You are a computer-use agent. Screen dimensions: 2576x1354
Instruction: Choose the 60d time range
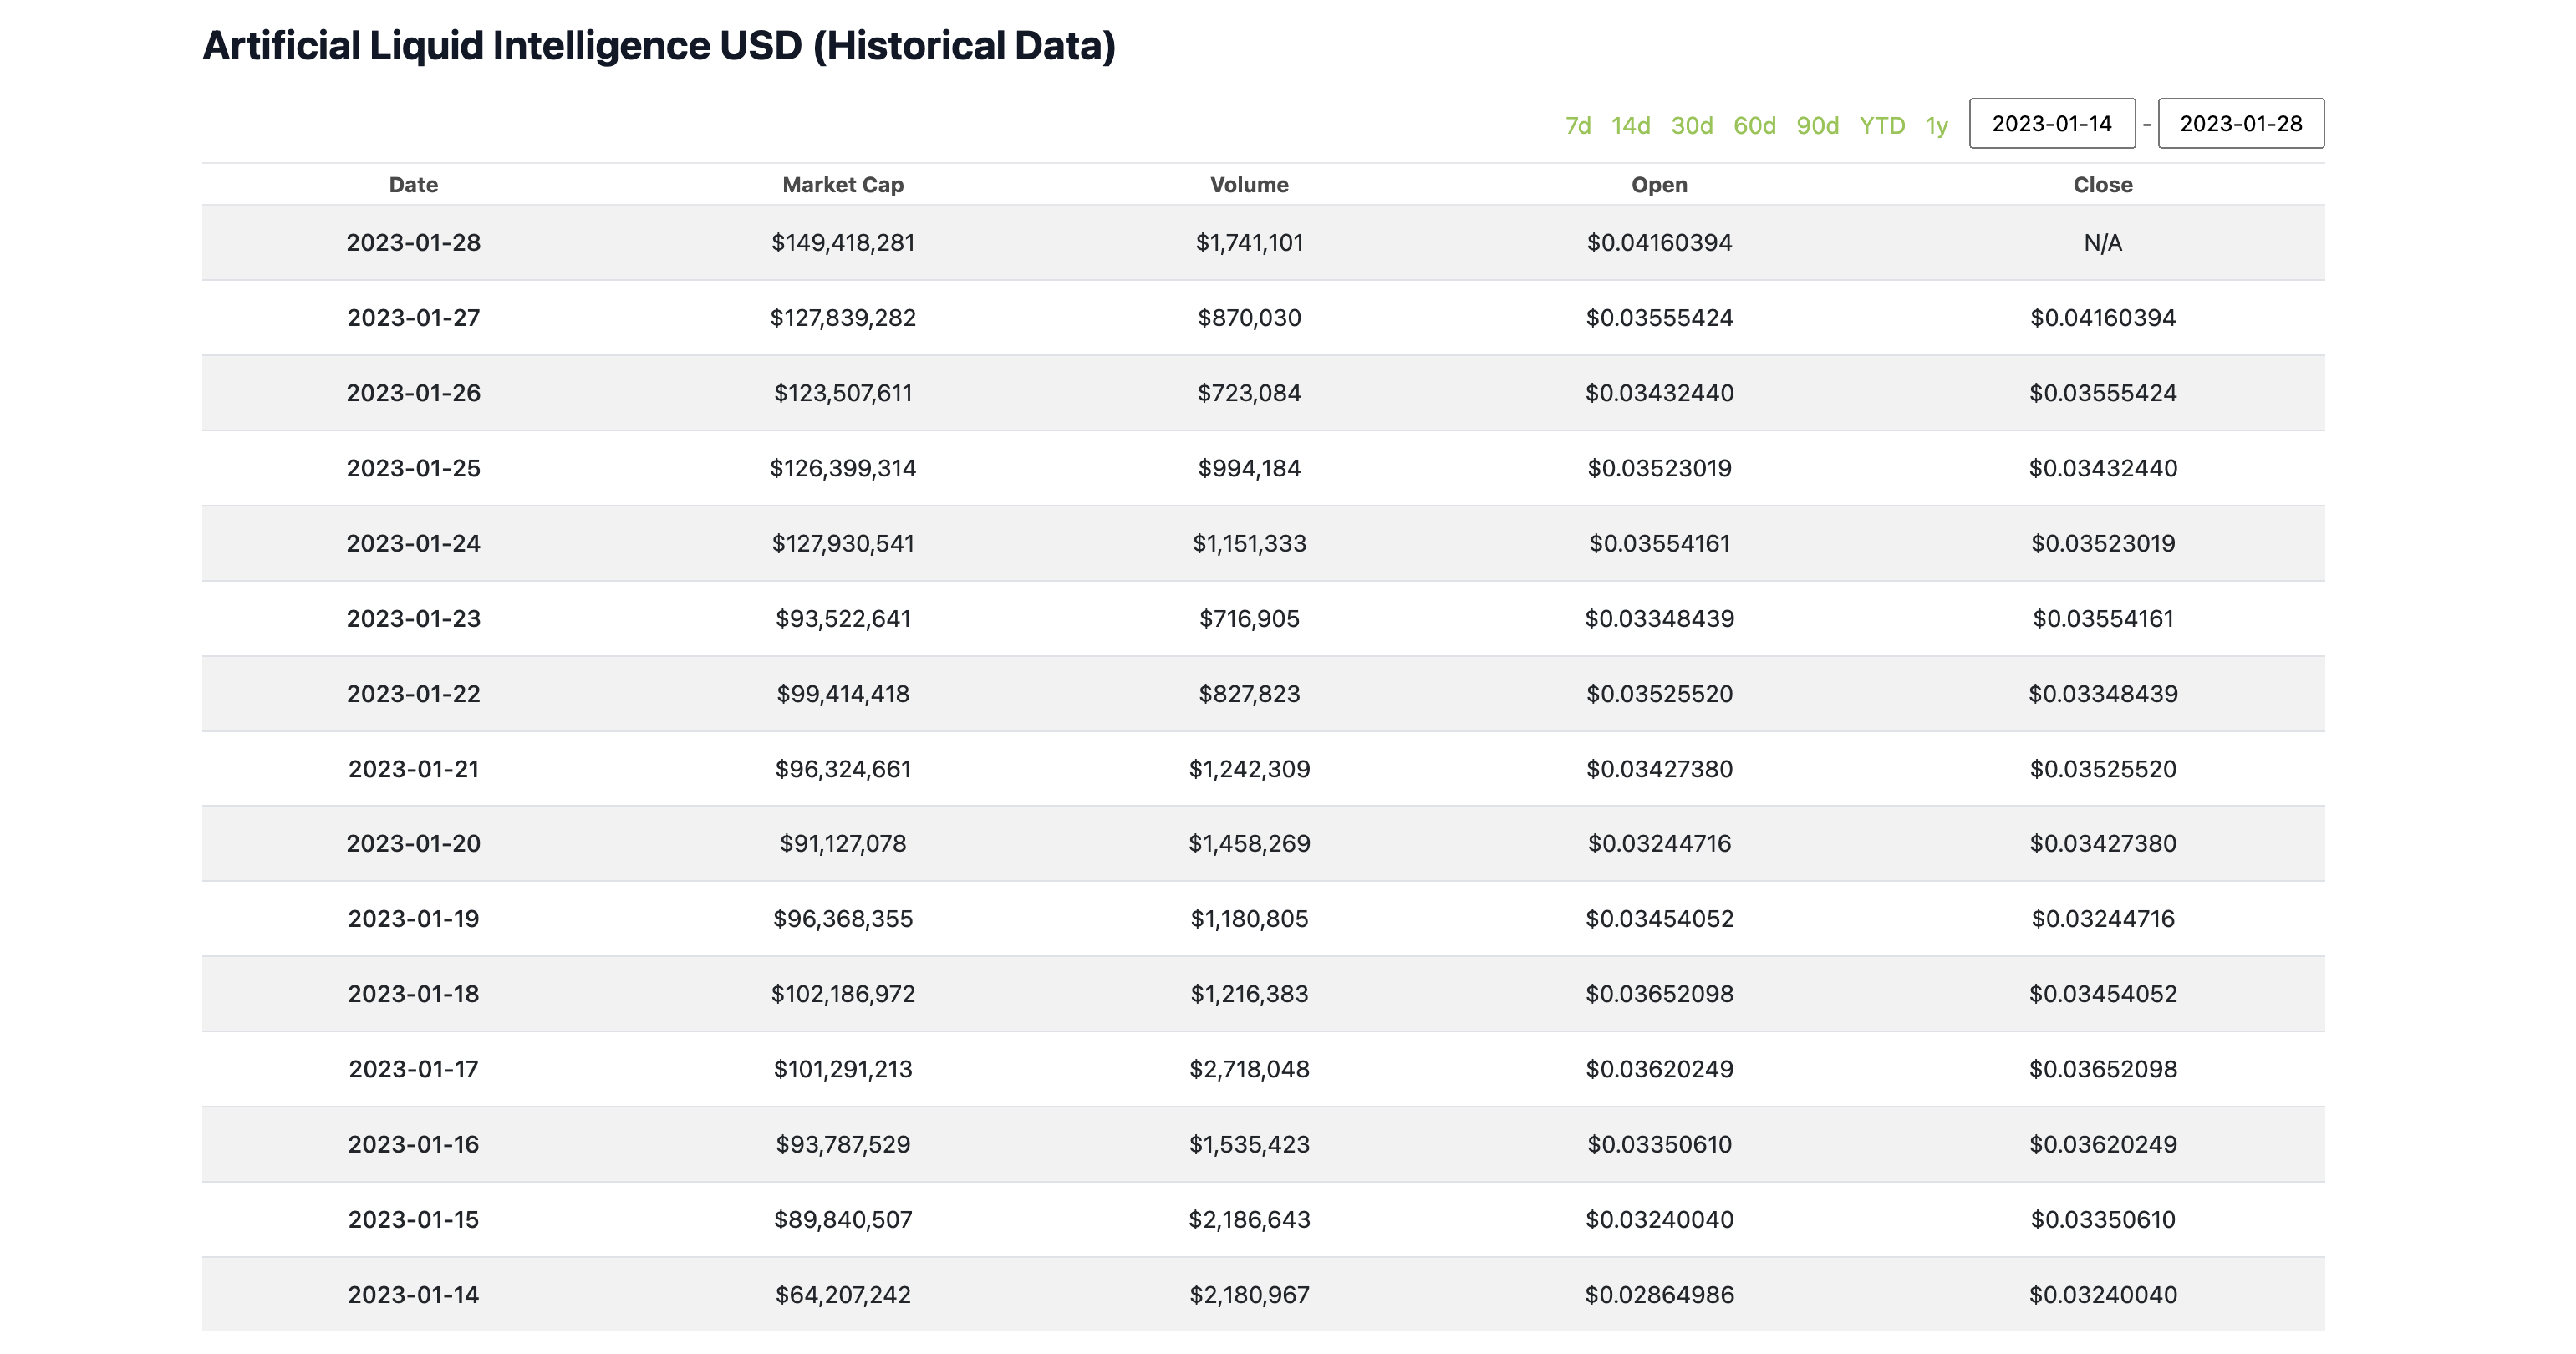tap(1754, 126)
